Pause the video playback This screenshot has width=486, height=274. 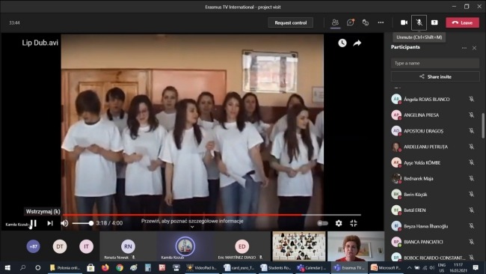34,223
